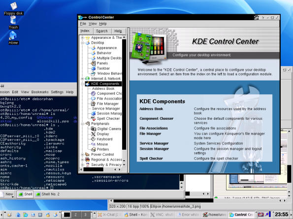Open the View menu in Control Center
Viewport: 293px width, 219px height.
point(93,24)
